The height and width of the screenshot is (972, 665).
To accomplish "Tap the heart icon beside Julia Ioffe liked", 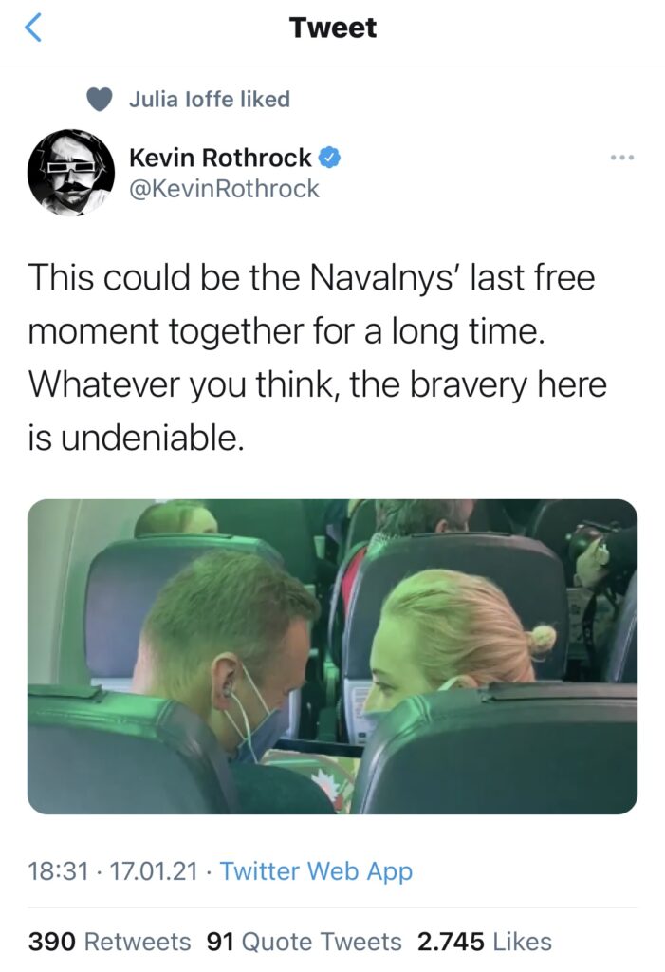I will tap(100, 99).
